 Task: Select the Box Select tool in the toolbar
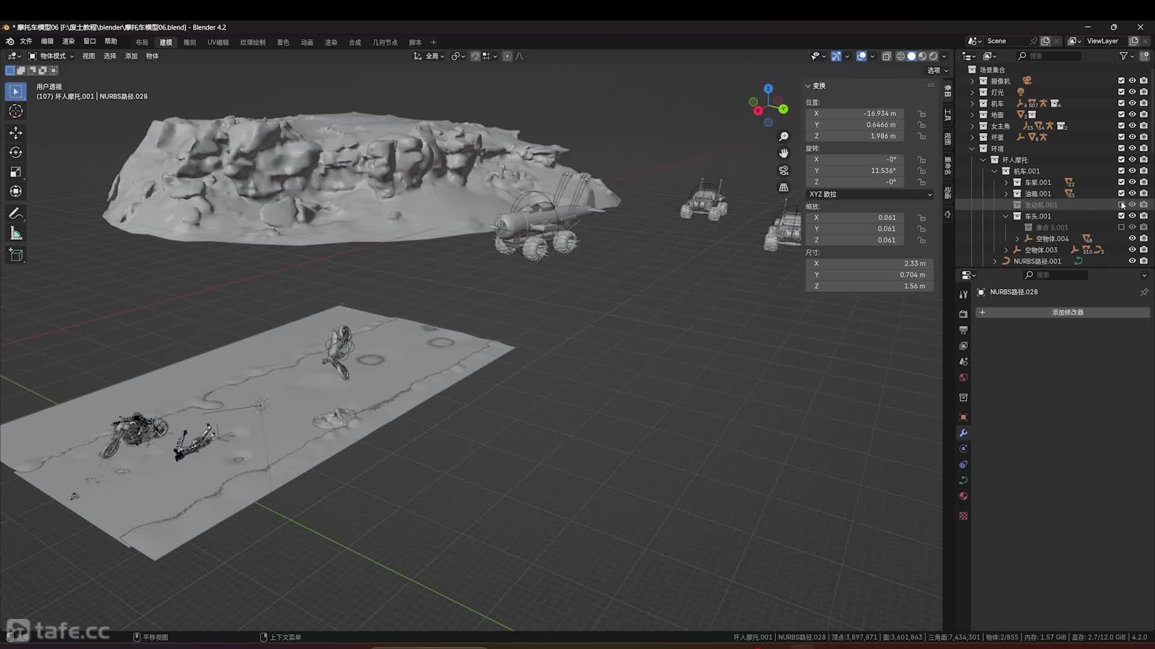[16, 91]
